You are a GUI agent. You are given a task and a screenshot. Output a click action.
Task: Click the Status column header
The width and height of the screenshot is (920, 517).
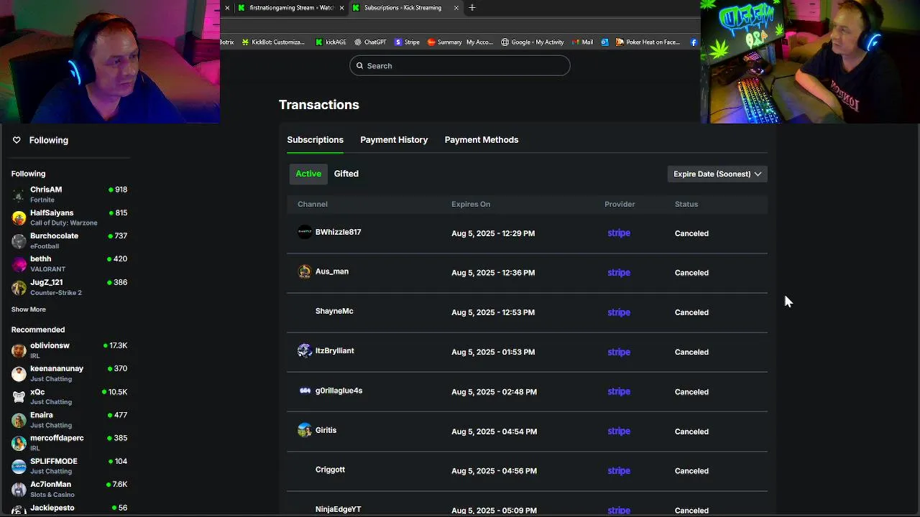click(x=686, y=204)
